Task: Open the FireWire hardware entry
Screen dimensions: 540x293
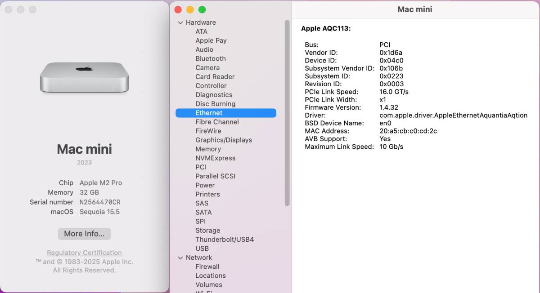Action: pos(208,131)
